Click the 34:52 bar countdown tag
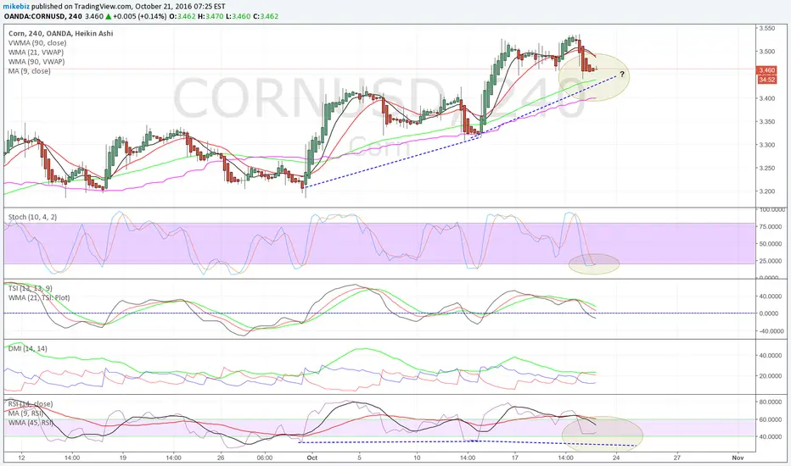Screen dimensions: 791x466 [x=766, y=80]
